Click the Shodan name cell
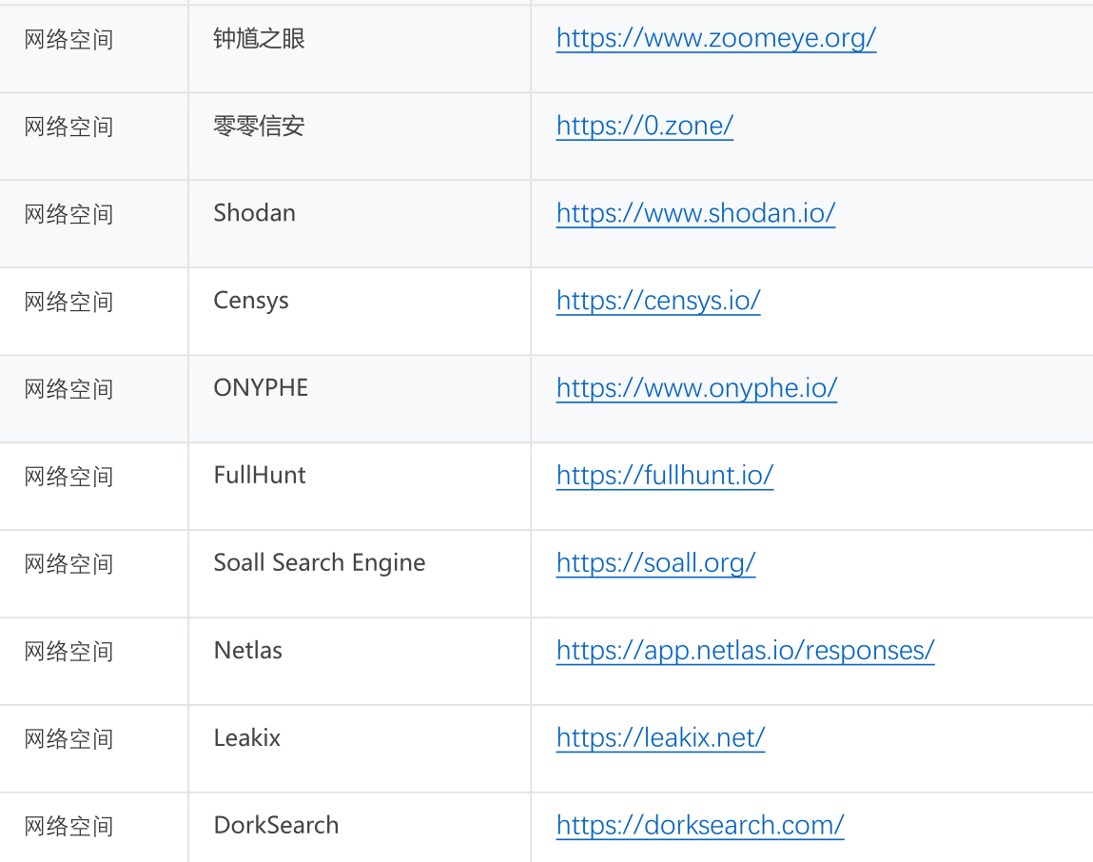The height and width of the screenshot is (862, 1093). coord(255,213)
